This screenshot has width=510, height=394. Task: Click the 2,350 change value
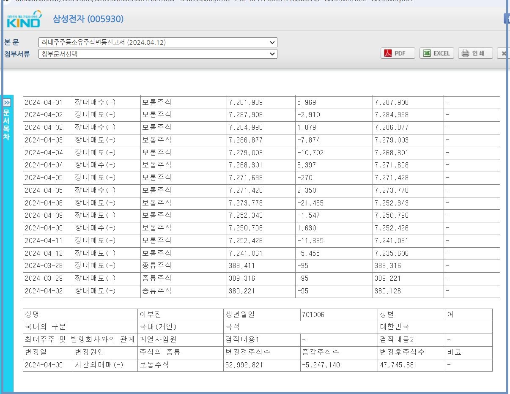307,190
